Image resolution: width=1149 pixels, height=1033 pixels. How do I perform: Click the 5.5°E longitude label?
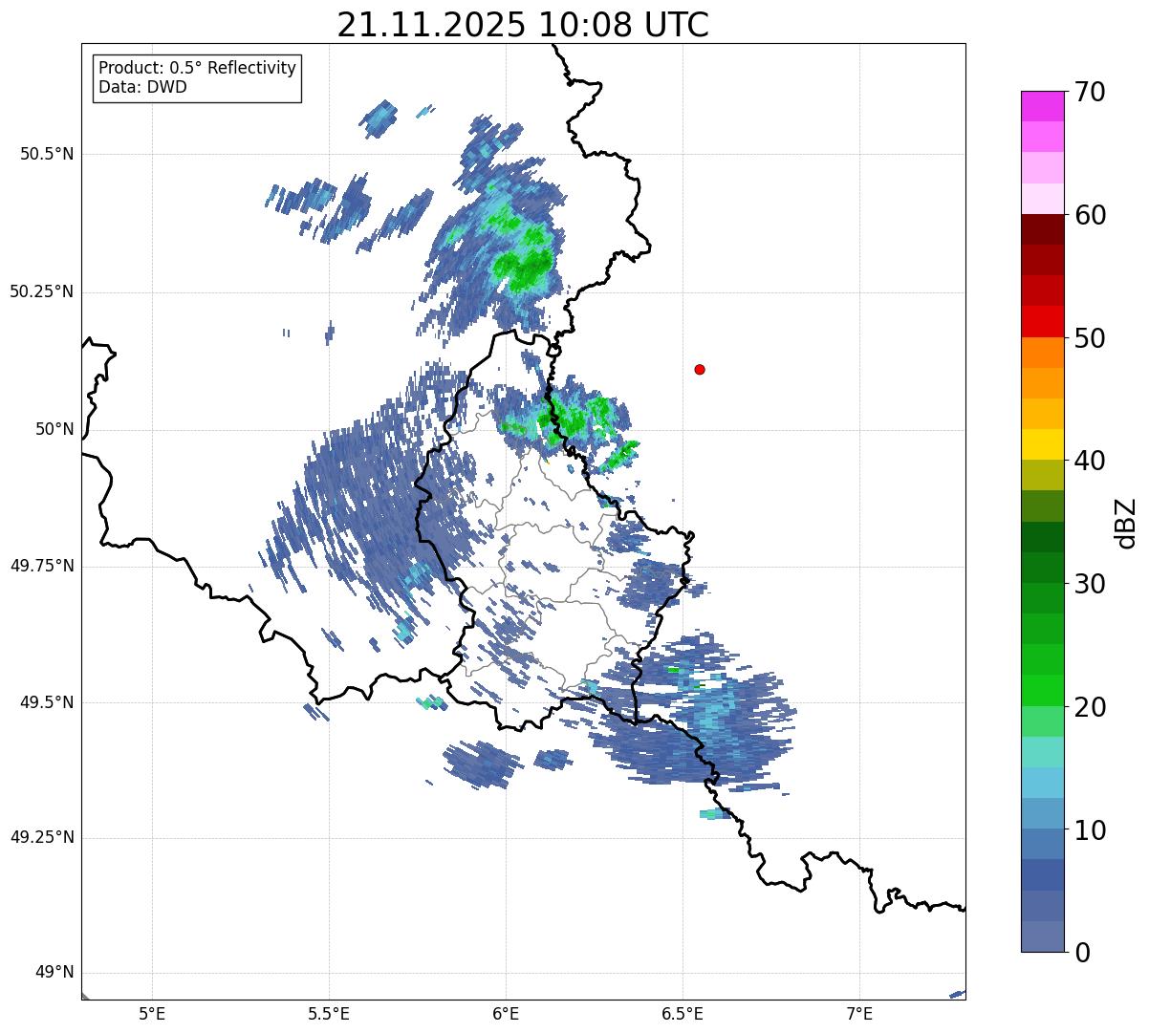(x=329, y=1014)
